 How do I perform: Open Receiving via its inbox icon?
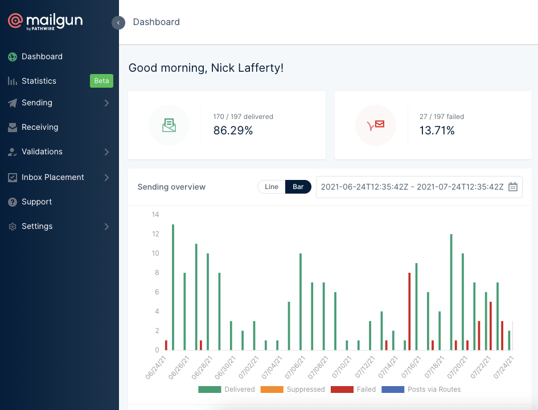click(12, 127)
